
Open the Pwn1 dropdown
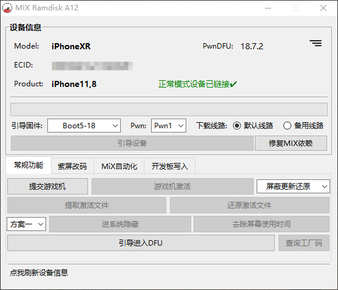[x=169, y=125]
